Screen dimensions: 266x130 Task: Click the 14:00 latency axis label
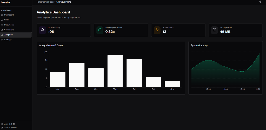(225, 89)
